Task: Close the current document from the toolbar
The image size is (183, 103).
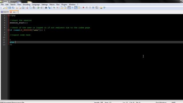Action: pyautogui.click(x=17, y=8)
